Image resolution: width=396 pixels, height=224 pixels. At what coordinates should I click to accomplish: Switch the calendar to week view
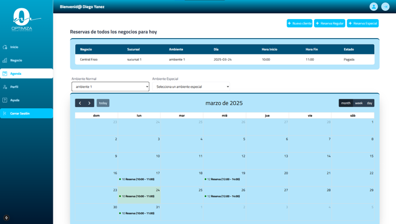tap(359, 103)
